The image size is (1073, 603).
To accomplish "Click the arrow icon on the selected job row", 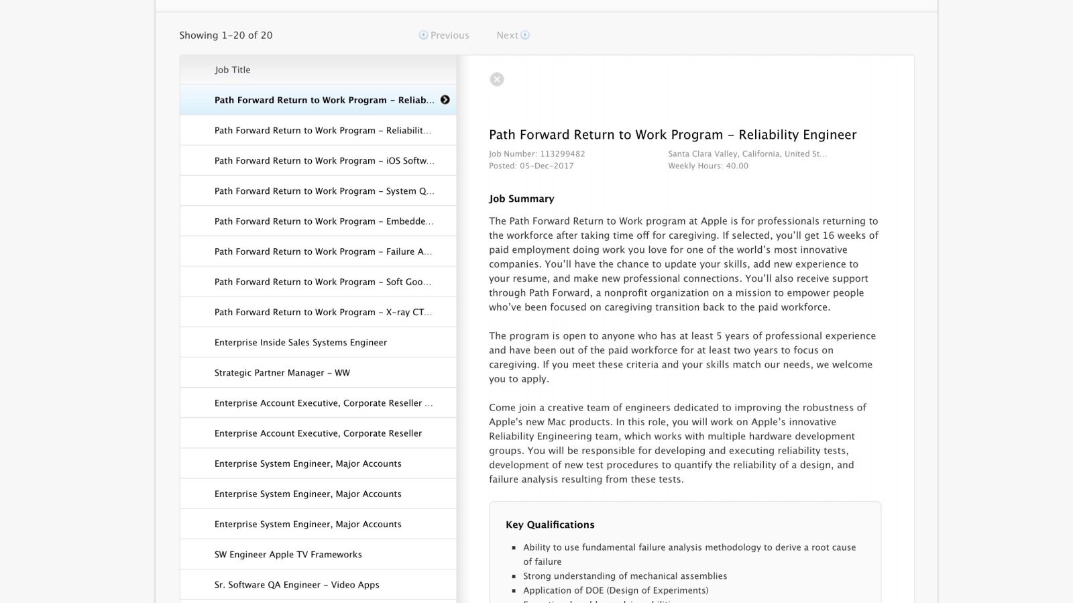I will (445, 100).
